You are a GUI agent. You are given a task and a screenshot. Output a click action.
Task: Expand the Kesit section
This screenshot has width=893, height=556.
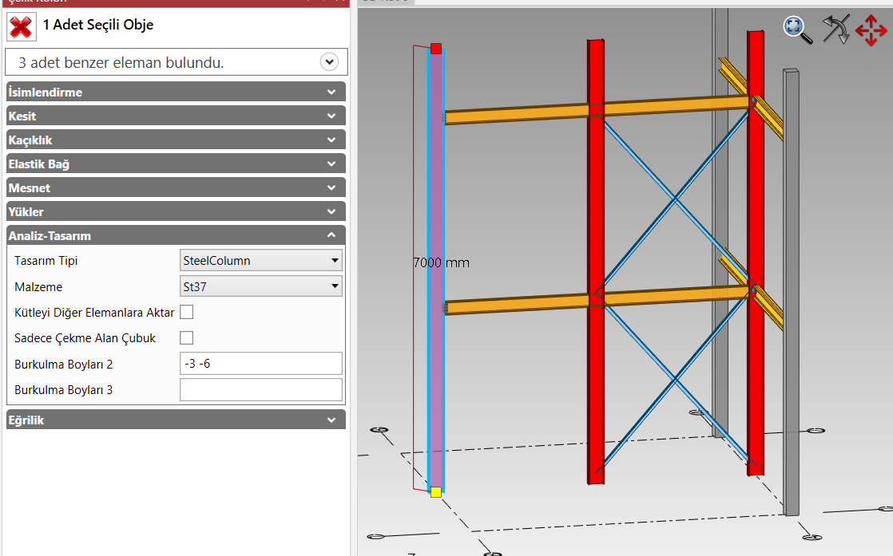pyautogui.click(x=176, y=116)
